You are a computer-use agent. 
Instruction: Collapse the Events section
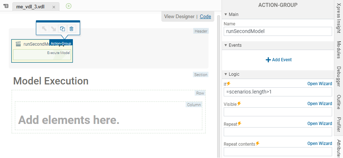(x=226, y=45)
